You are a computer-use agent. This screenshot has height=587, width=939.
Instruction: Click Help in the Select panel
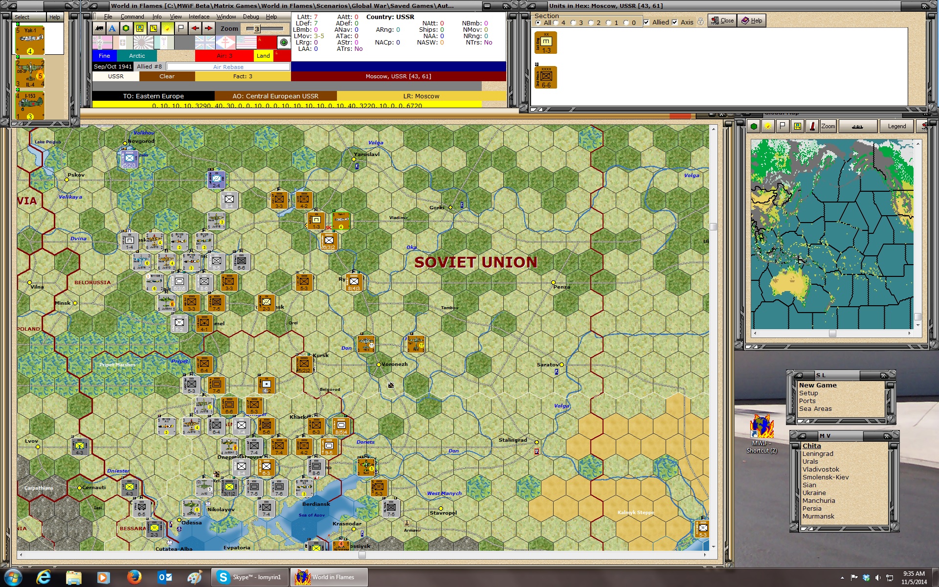(54, 17)
